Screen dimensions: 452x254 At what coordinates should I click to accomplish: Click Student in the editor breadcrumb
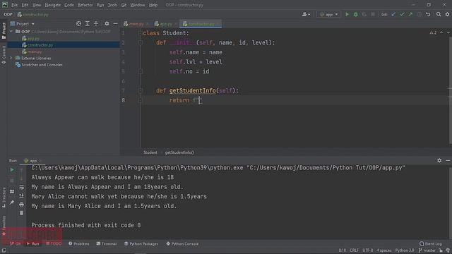coord(150,152)
